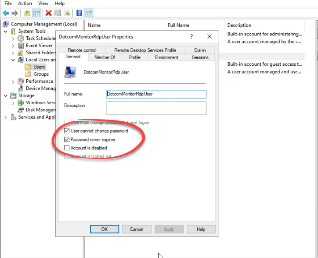Collapse the System Tools tree node
This screenshot has height=258, width=318.
[6, 32]
